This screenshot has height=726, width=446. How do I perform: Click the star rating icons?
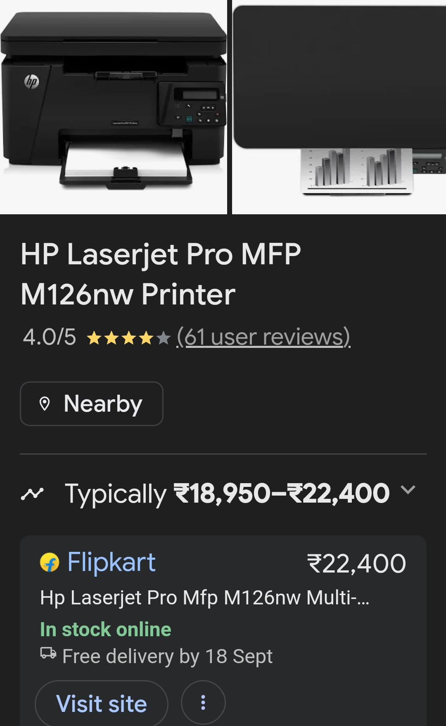(128, 338)
